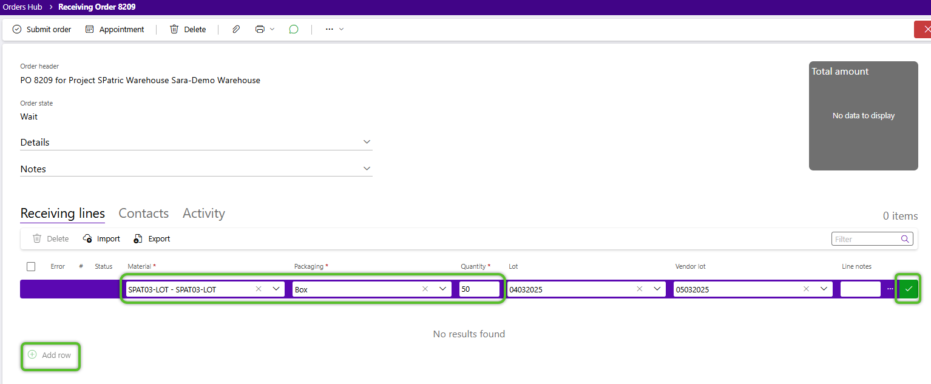Open the Packaging dropdown arrow
Viewport: 931px width, 384px height.
(442, 289)
